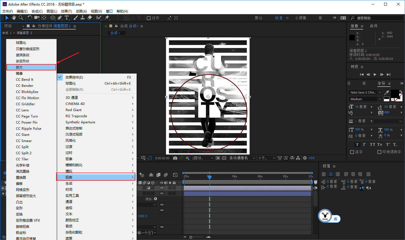This screenshot has width=405, height=240.
Task: Enable the 连字 ligatures checkbox
Action: pos(352,152)
